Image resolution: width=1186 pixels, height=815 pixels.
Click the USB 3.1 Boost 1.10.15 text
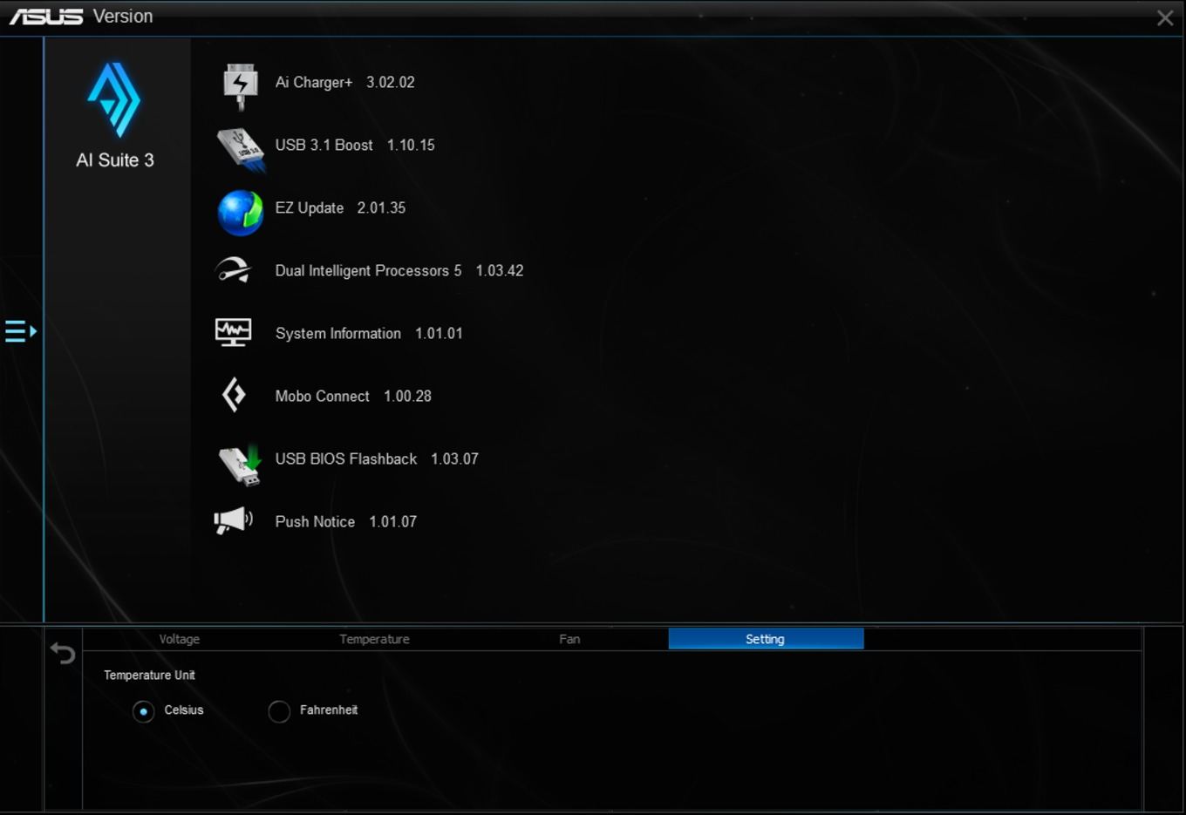point(355,145)
